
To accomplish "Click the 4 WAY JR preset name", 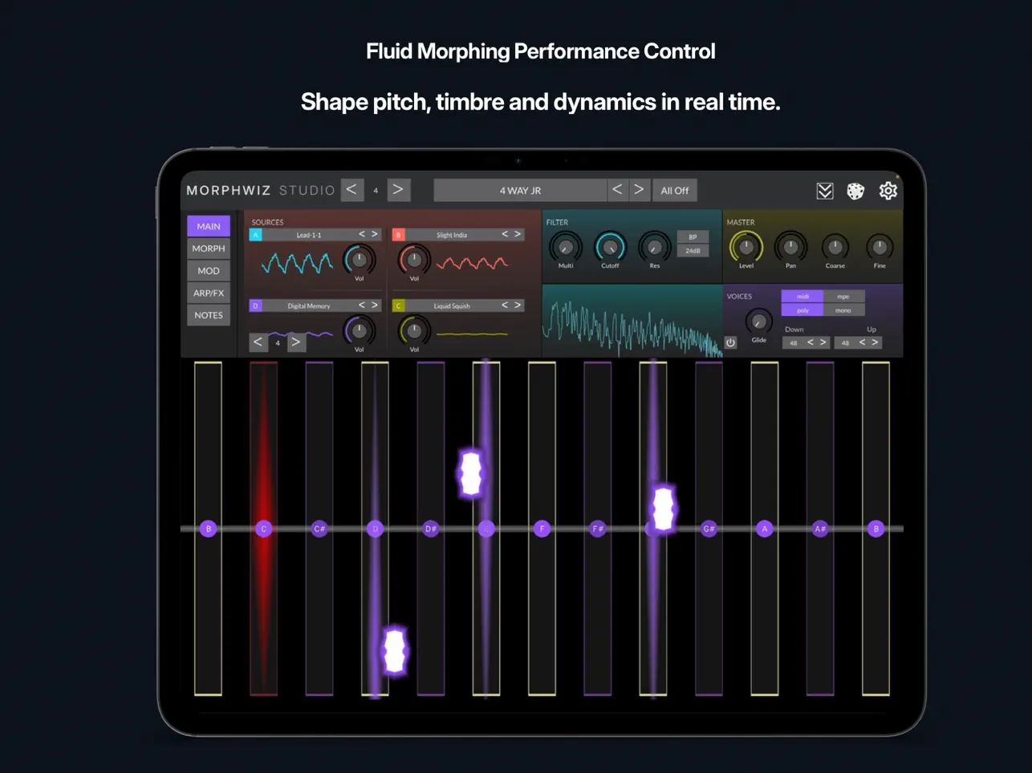I will pos(520,190).
